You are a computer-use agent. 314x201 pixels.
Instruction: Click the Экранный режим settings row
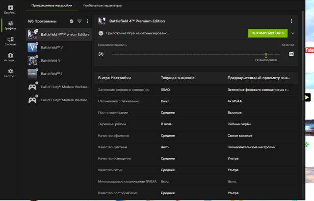click(195, 124)
